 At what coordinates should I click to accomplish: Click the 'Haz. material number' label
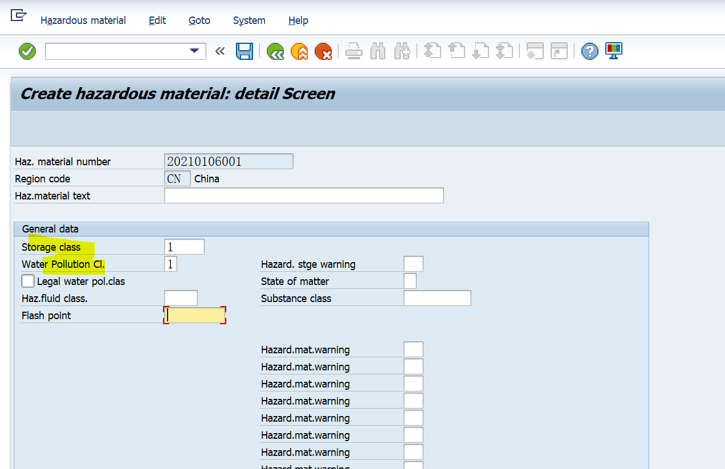[x=63, y=161]
